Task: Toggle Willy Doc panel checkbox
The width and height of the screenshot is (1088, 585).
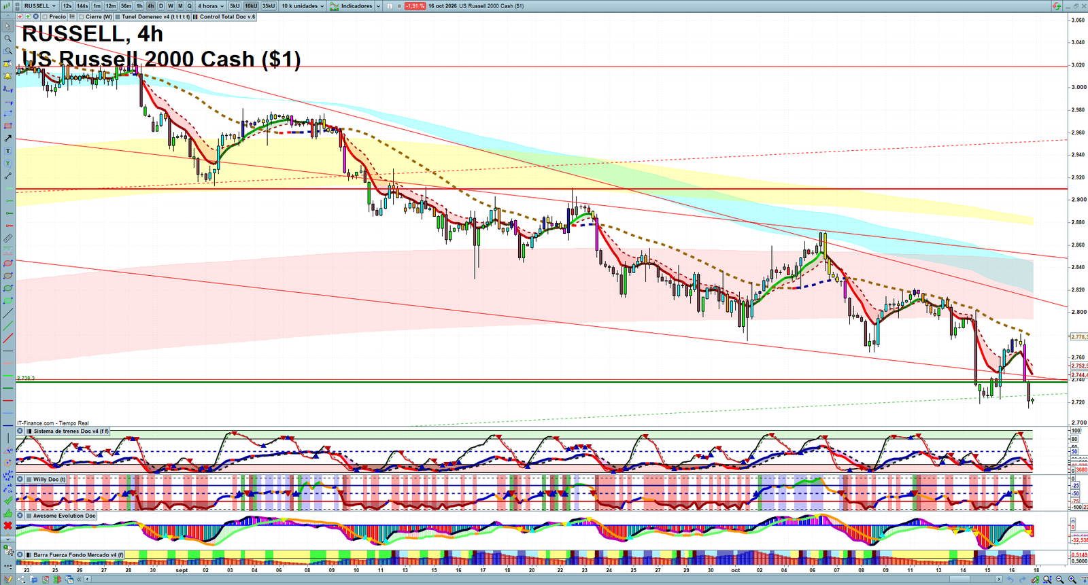Action: tap(29, 479)
